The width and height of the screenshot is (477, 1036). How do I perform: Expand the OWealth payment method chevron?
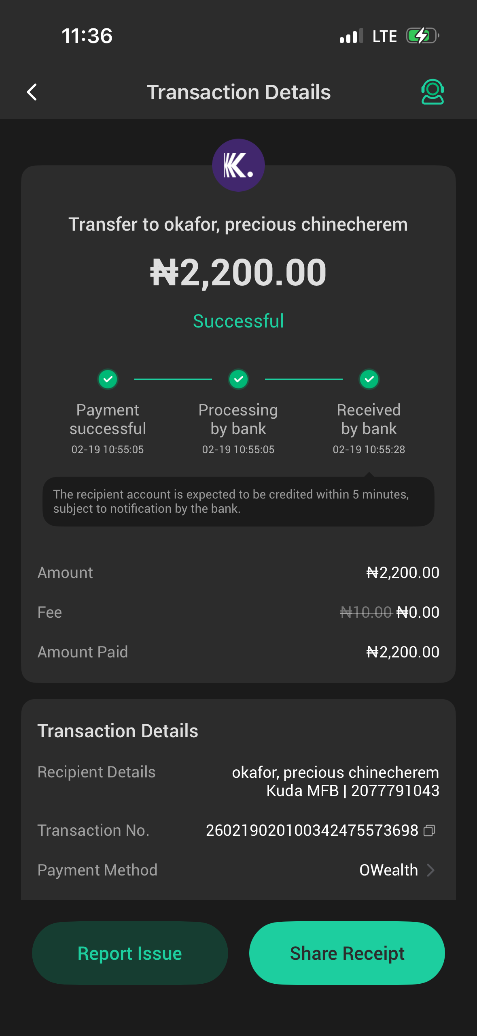click(431, 870)
